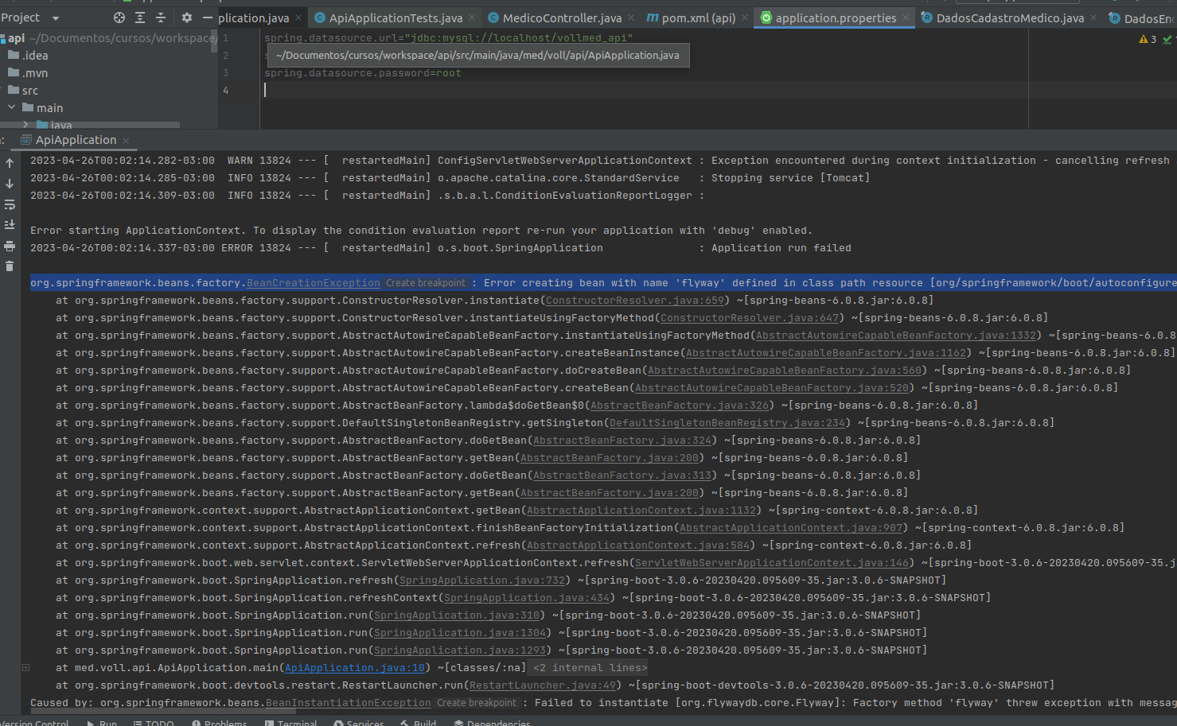Collapse the main folder chevron

[x=12, y=107]
